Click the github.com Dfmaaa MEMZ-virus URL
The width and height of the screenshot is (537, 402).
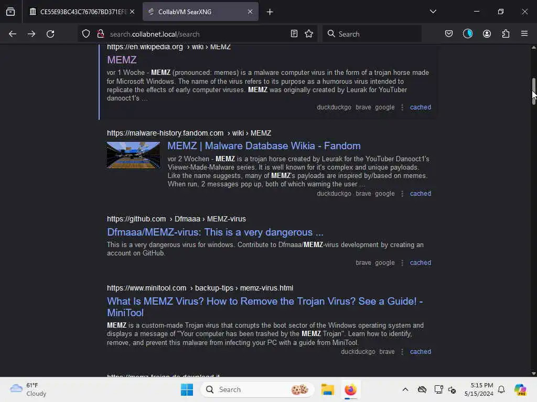point(176,219)
